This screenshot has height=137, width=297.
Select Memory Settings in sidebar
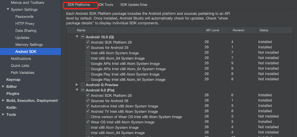29,45
